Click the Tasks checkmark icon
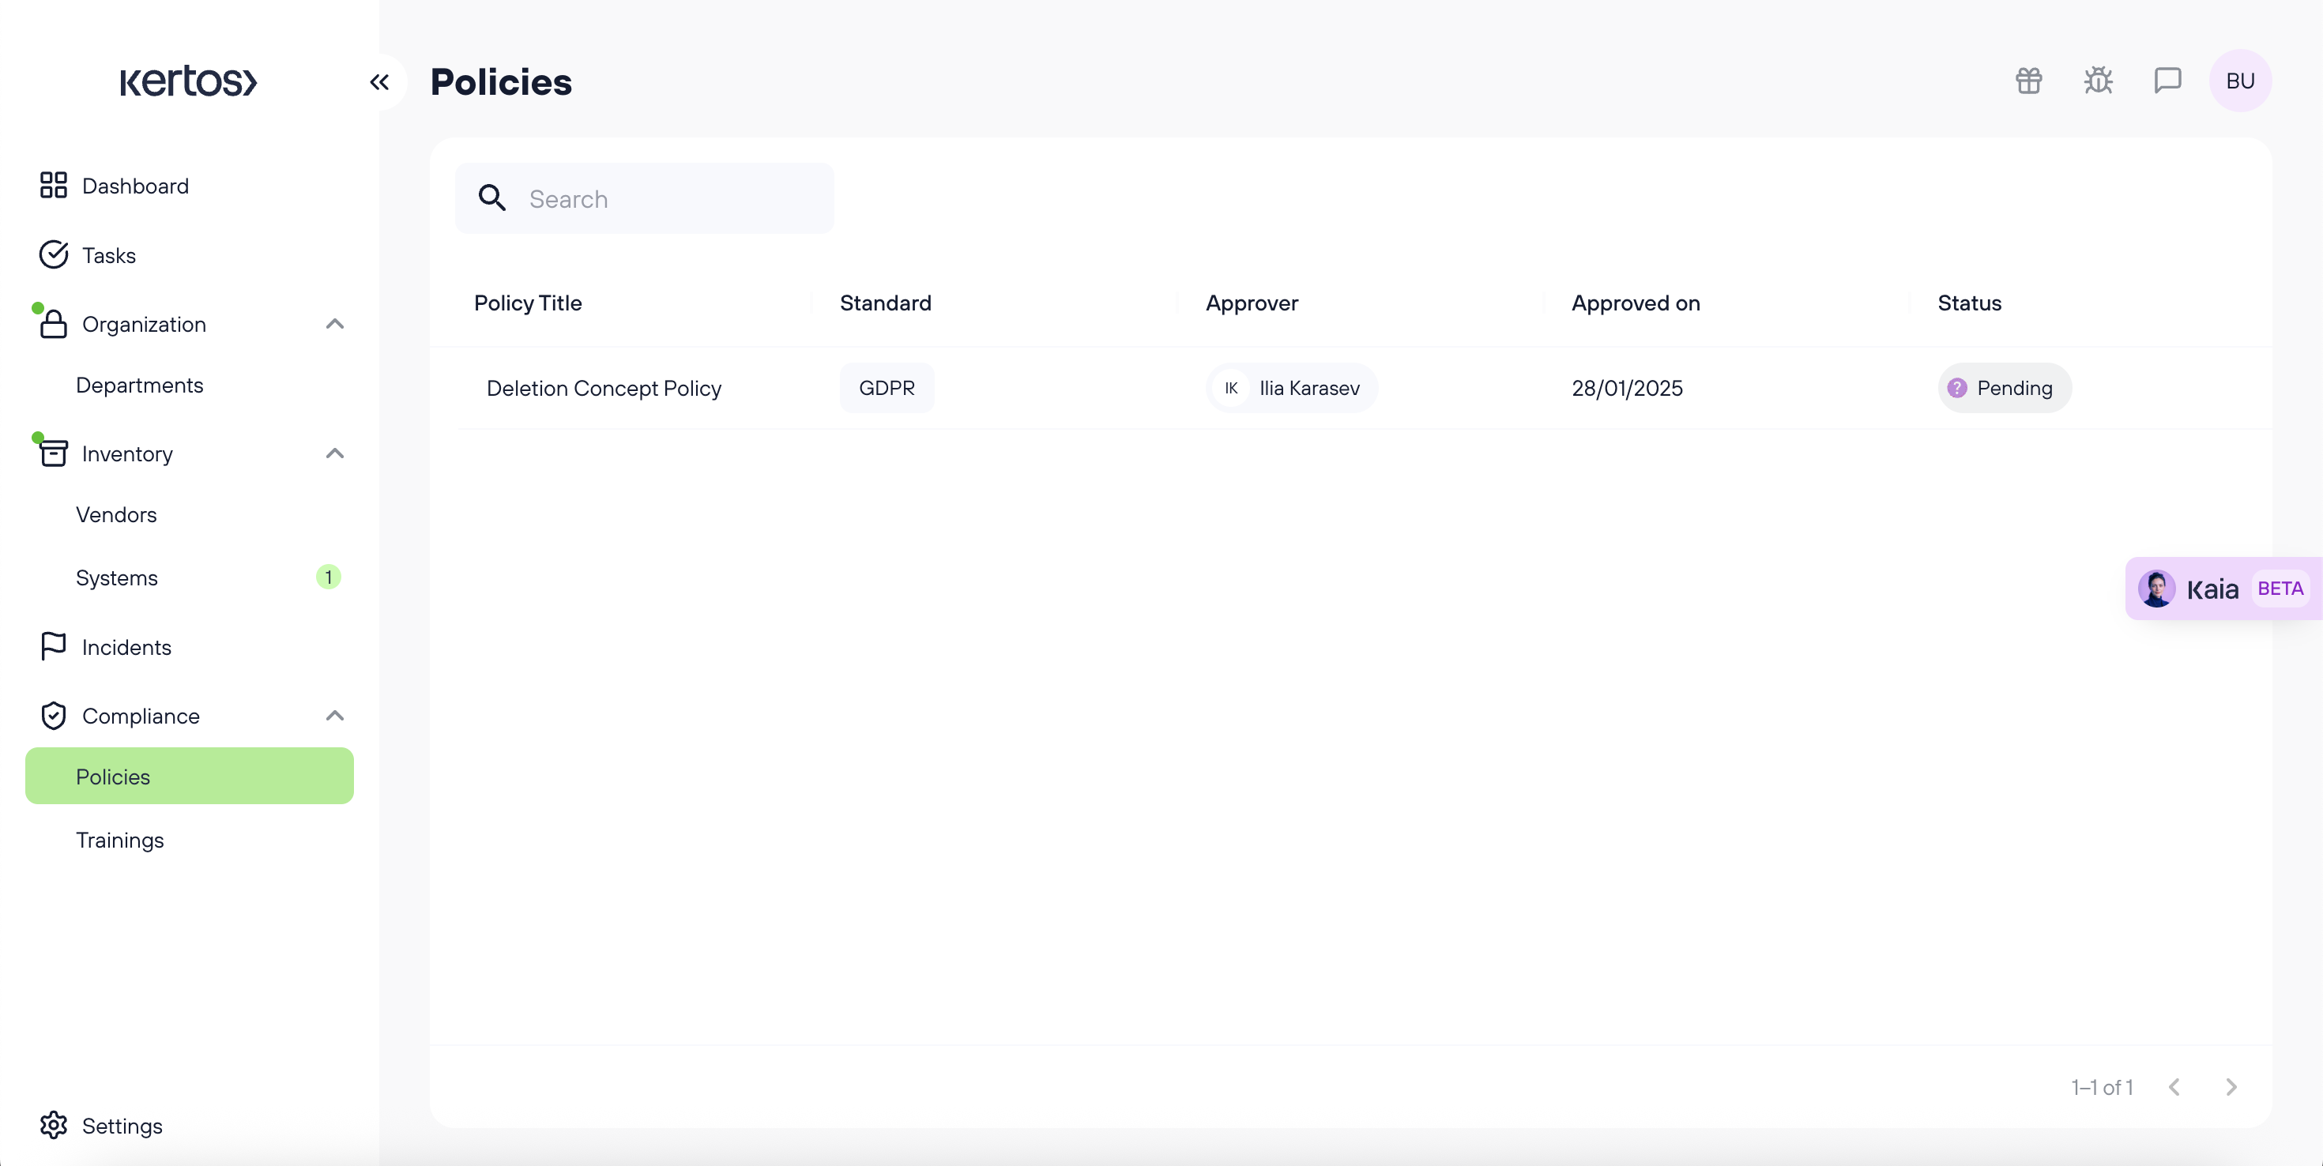The height and width of the screenshot is (1166, 2323). (54, 255)
